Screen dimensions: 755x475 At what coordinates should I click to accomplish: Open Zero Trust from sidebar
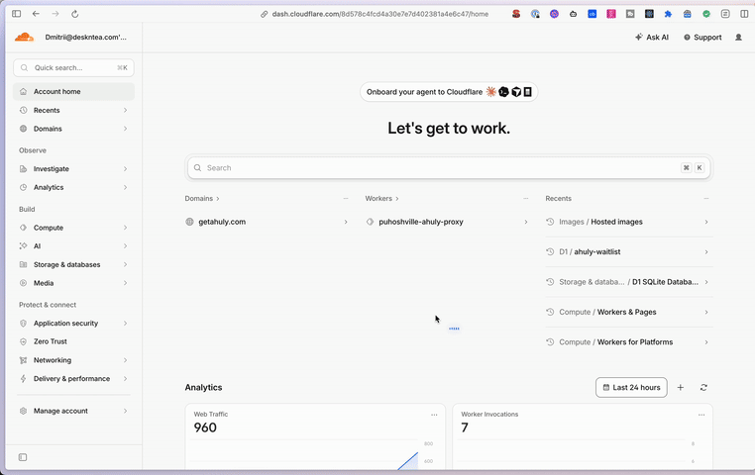pyautogui.click(x=73, y=341)
